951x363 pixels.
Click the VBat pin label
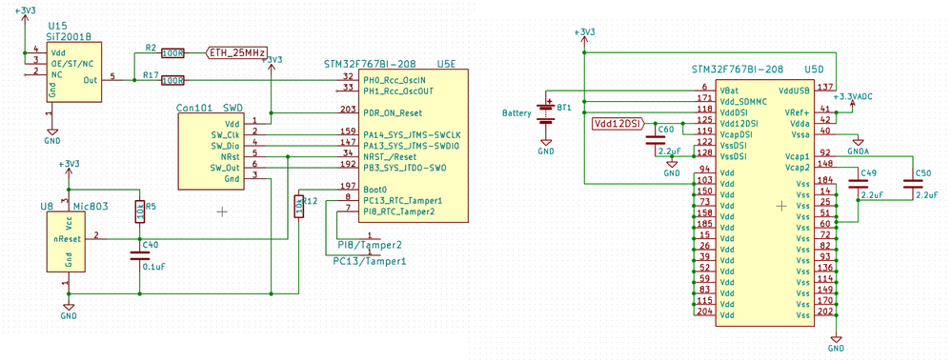point(730,91)
